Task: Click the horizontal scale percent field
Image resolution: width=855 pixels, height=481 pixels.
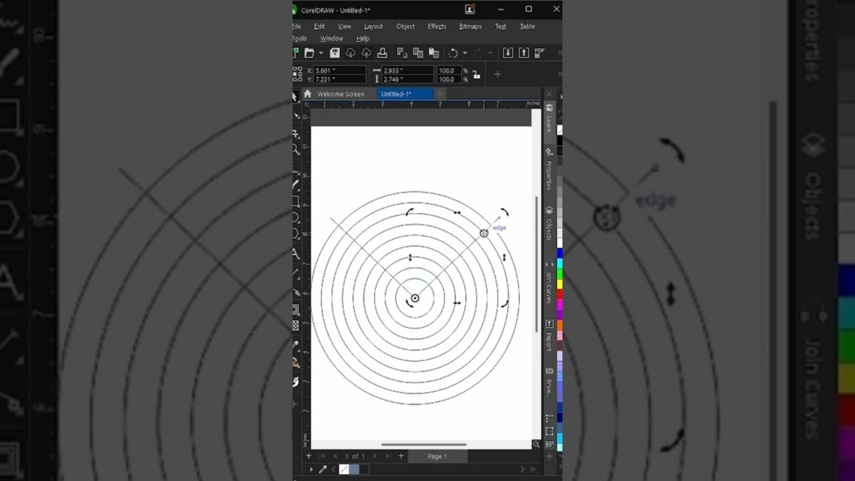Action: [448, 70]
